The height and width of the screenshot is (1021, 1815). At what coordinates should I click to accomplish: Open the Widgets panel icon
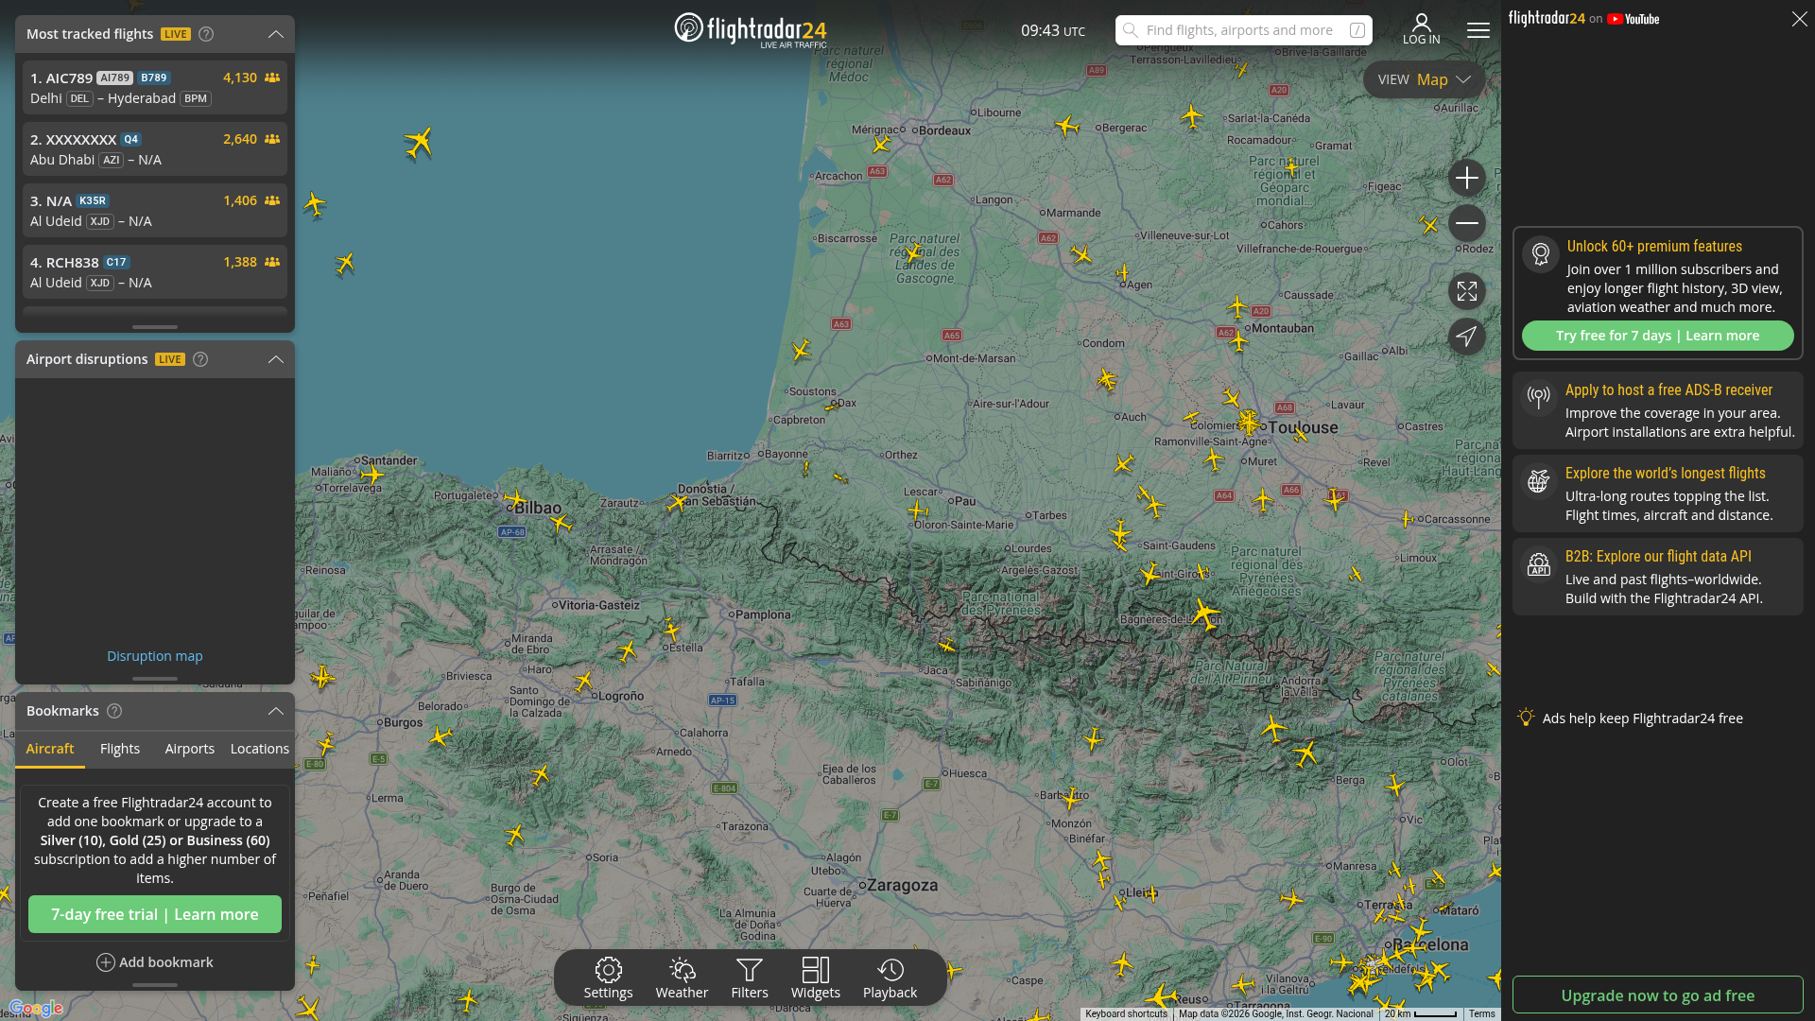pyautogui.click(x=815, y=978)
